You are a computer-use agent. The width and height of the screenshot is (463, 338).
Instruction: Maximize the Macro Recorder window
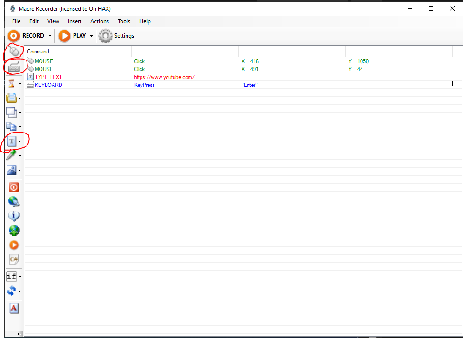click(431, 8)
